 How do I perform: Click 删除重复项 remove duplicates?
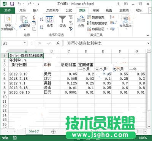97,23
